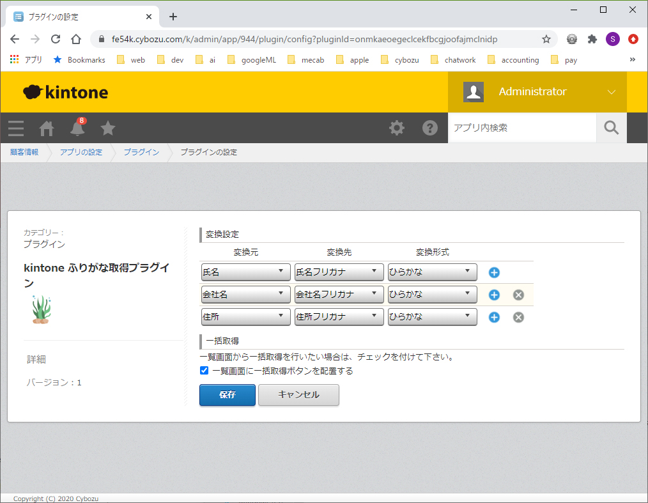This screenshot has height=503, width=648.
Task: Close the プラグインの設定 tab
Action: coord(149,17)
